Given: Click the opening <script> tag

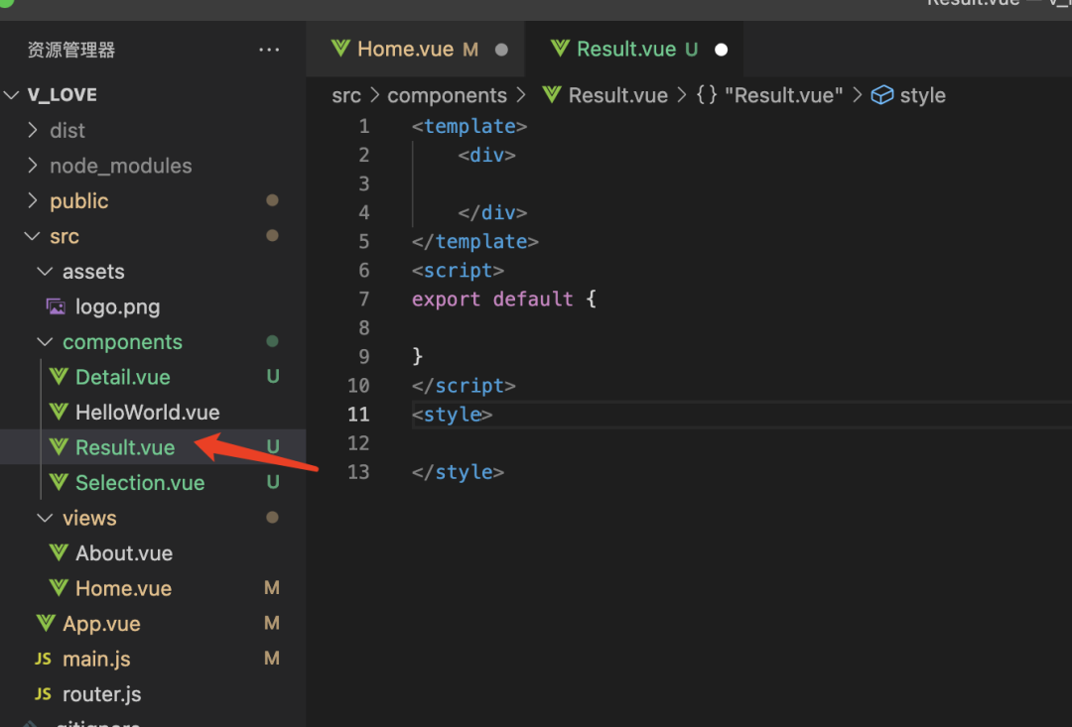Looking at the screenshot, I should [458, 271].
